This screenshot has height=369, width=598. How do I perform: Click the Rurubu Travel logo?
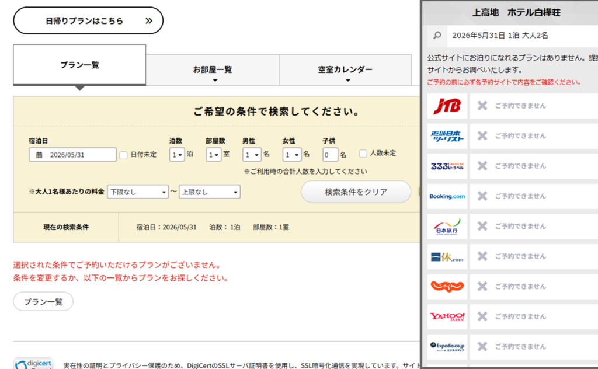447,166
